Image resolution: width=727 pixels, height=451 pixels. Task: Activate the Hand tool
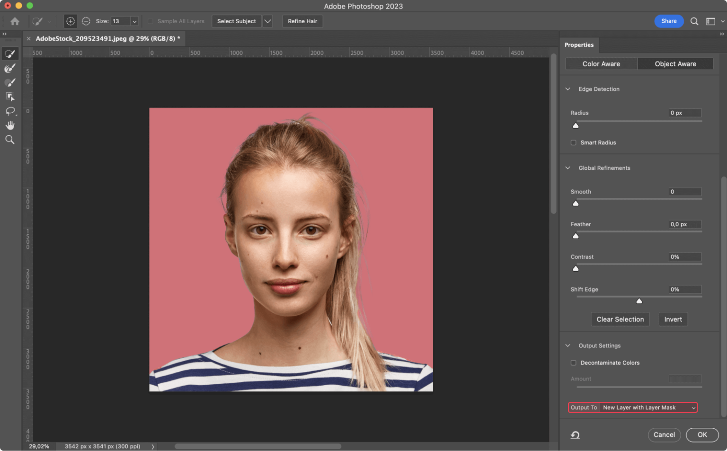pyautogui.click(x=10, y=125)
